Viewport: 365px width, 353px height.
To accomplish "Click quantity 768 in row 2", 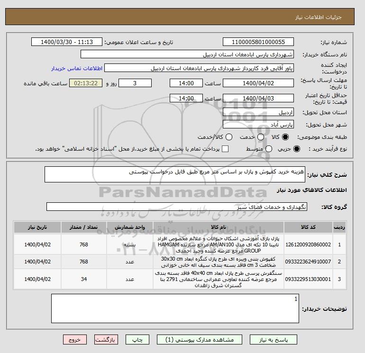I will click(x=84, y=262).
